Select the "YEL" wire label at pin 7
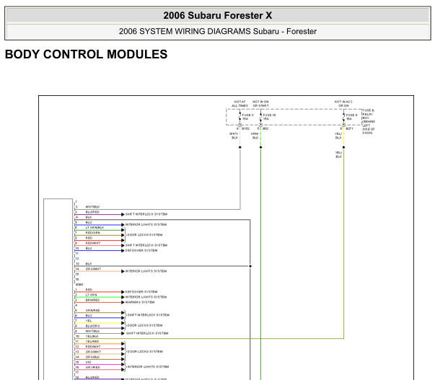Screen dimensions: 435x380 [89, 321]
